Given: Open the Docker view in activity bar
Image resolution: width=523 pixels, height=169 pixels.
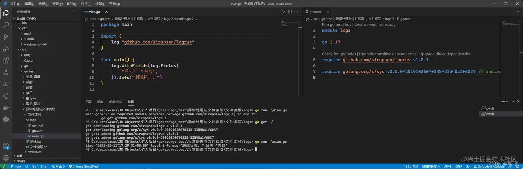Looking at the screenshot, I should click(6, 108).
